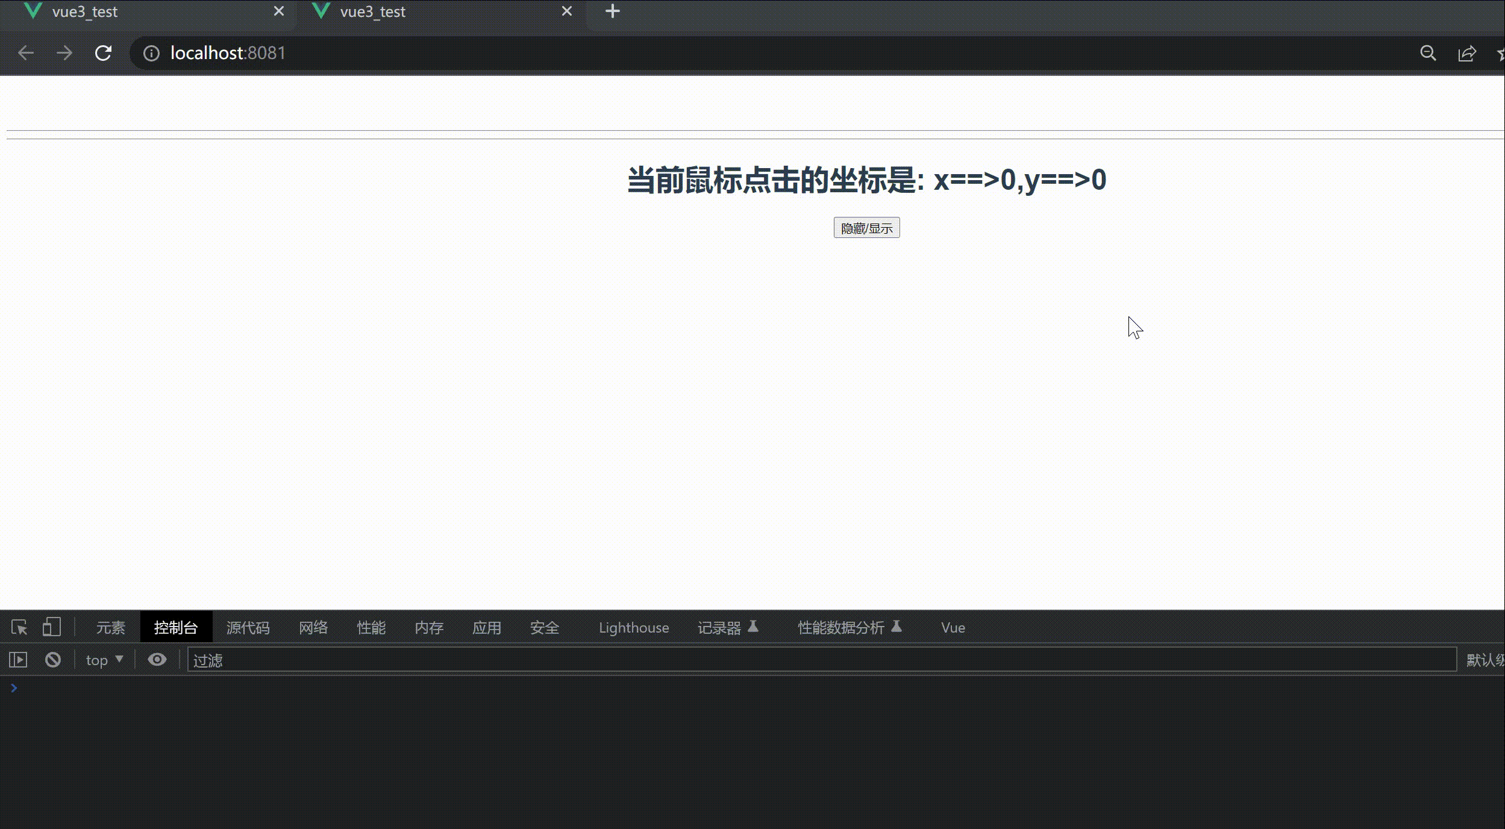The image size is (1505, 829).
Task: Open a new browser tab with the plus button
Action: click(612, 10)
